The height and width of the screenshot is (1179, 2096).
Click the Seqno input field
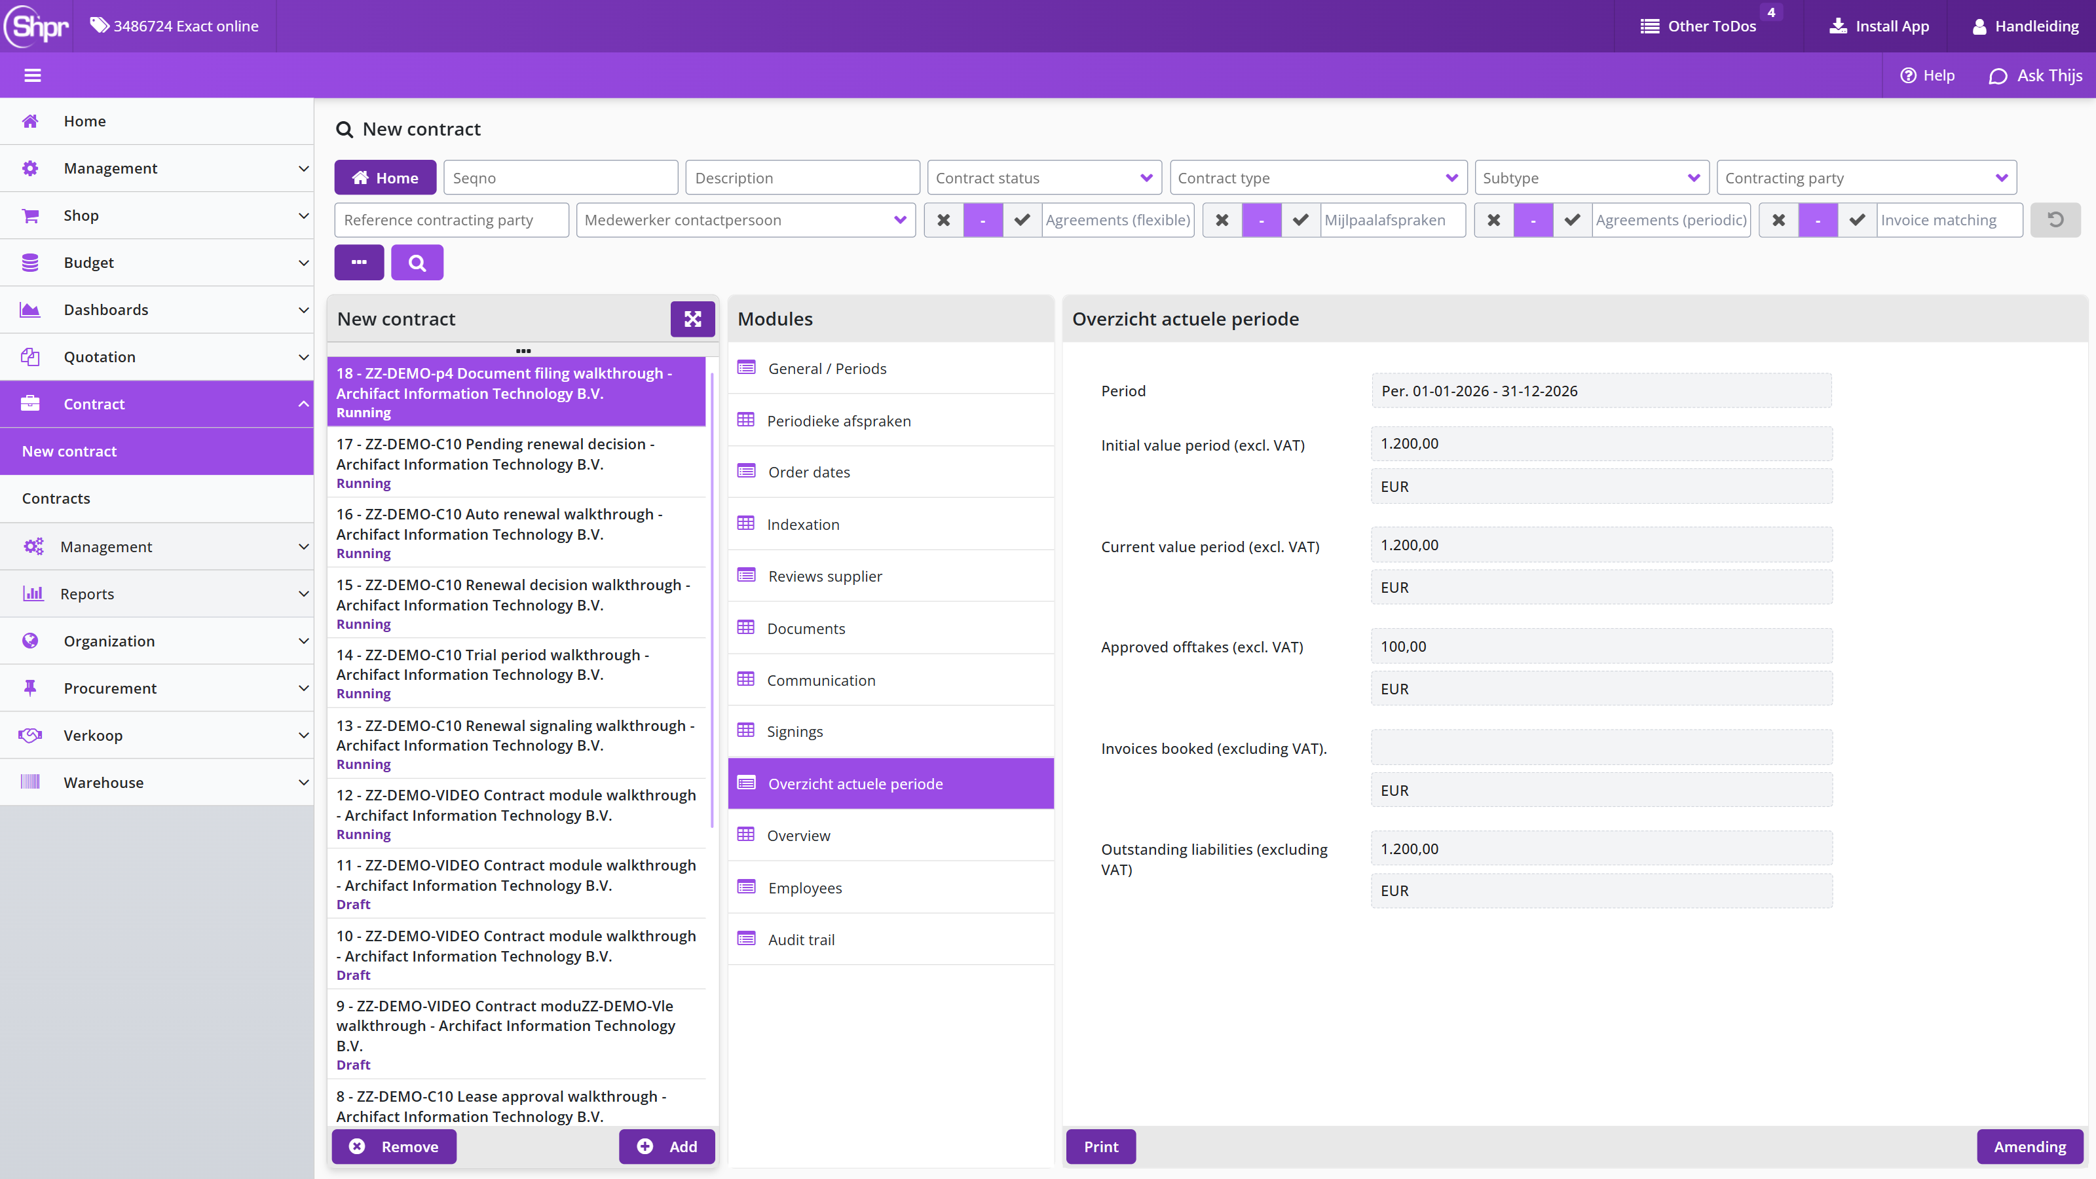click(561, 178)
